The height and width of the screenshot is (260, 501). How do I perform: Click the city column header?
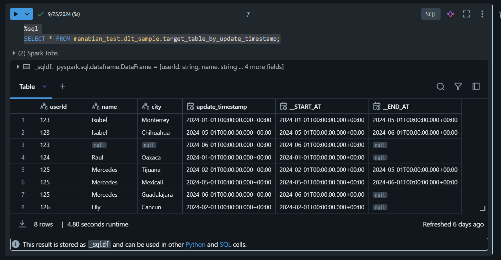coord(160,106)
